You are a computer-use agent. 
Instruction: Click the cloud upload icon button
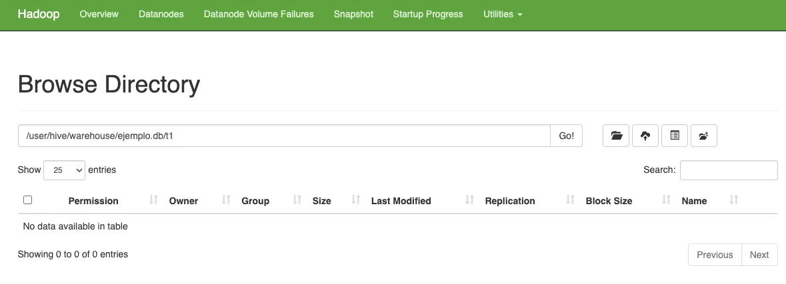coord(645,136)
